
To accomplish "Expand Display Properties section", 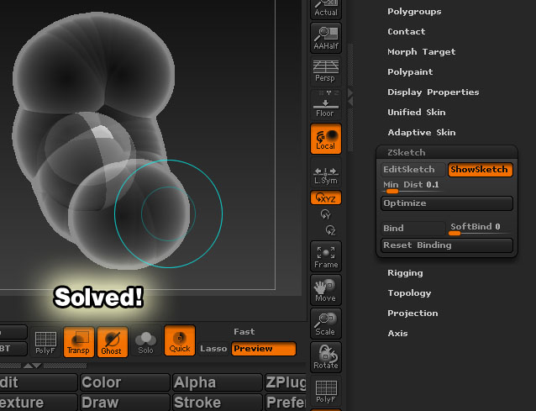I will point(434,92).
